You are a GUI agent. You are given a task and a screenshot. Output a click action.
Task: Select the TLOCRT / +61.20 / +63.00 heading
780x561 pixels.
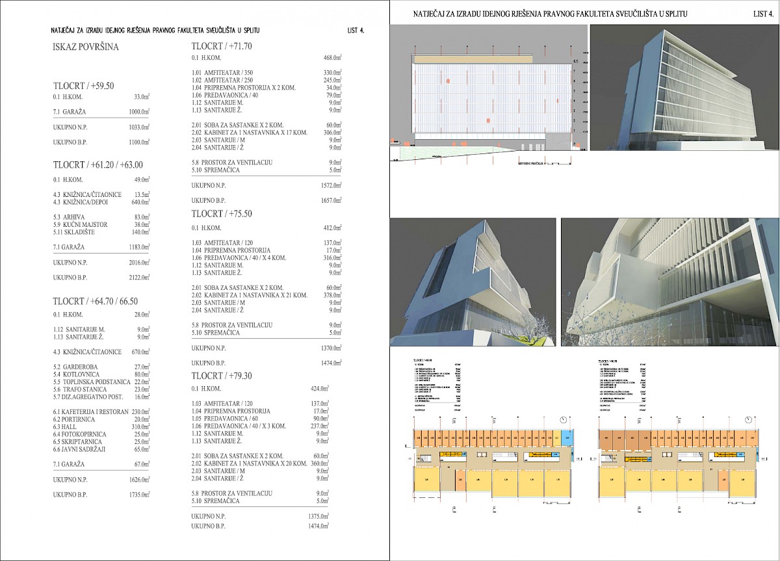pyautogui.click(x=98, y=165)
